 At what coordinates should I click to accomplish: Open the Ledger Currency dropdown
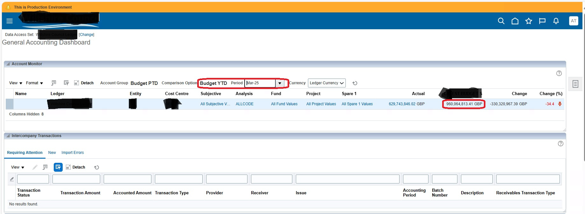tap(327, 83)
